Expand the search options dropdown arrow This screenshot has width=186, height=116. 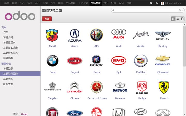click(x=182, y=10)
